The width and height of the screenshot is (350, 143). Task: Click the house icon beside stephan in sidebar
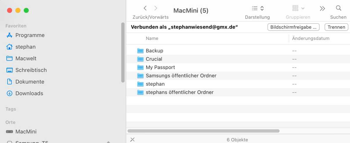(x=9, y=47)
